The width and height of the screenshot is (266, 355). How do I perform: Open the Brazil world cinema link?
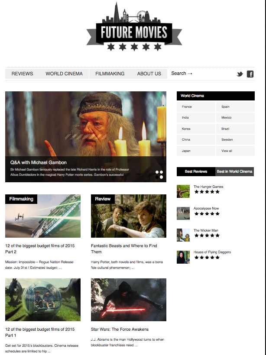pyautogui.click(x=235, y=129)
